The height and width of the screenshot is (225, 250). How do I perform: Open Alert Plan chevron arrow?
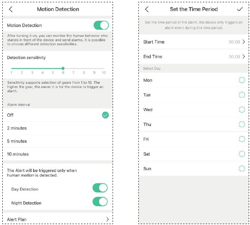pyautogui.click(x=107, y=219)
